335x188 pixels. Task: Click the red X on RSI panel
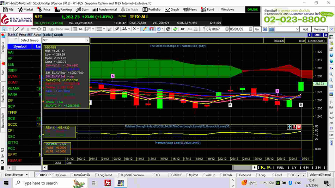pyautogui.click(x=299, y=127)
